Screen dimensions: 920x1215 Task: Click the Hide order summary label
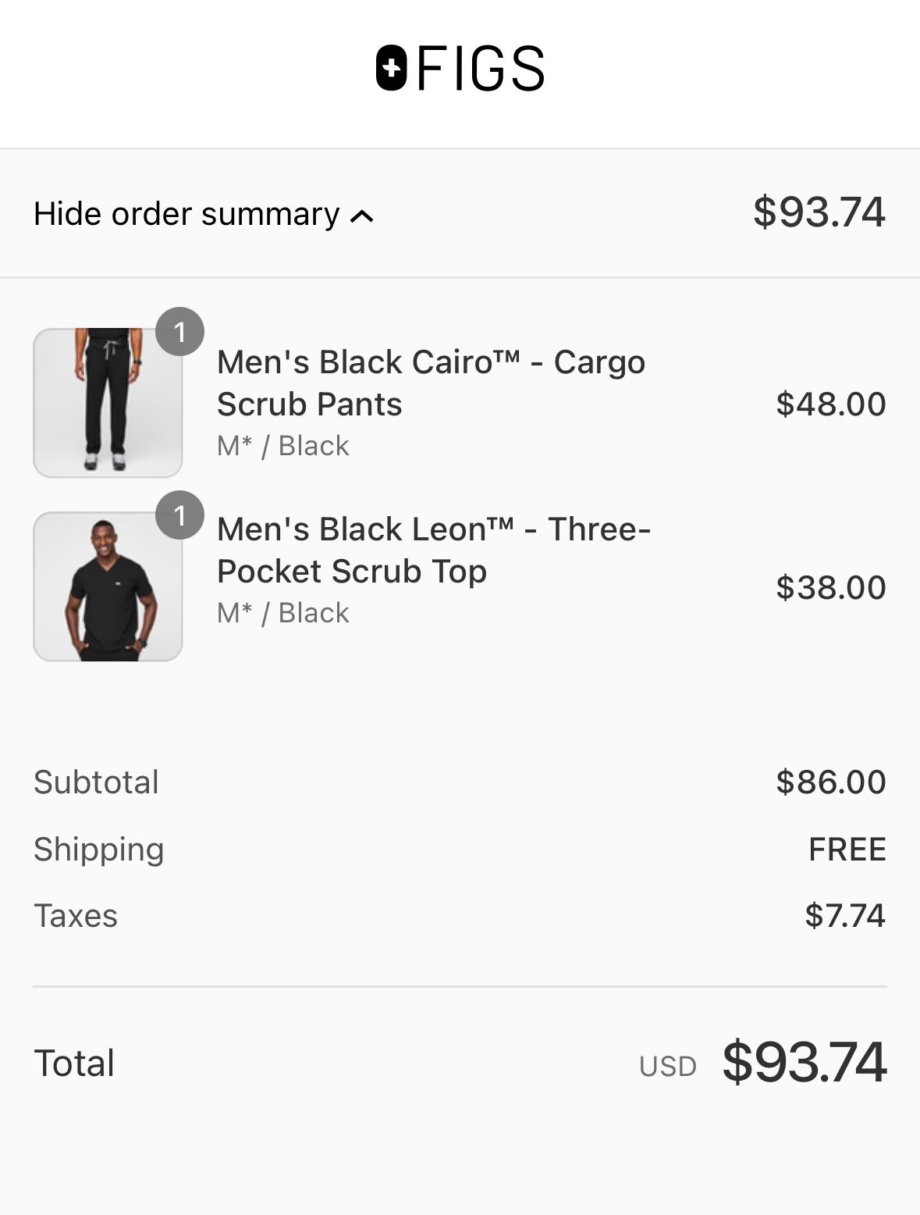pyautogui.click(x=186, y=214)
